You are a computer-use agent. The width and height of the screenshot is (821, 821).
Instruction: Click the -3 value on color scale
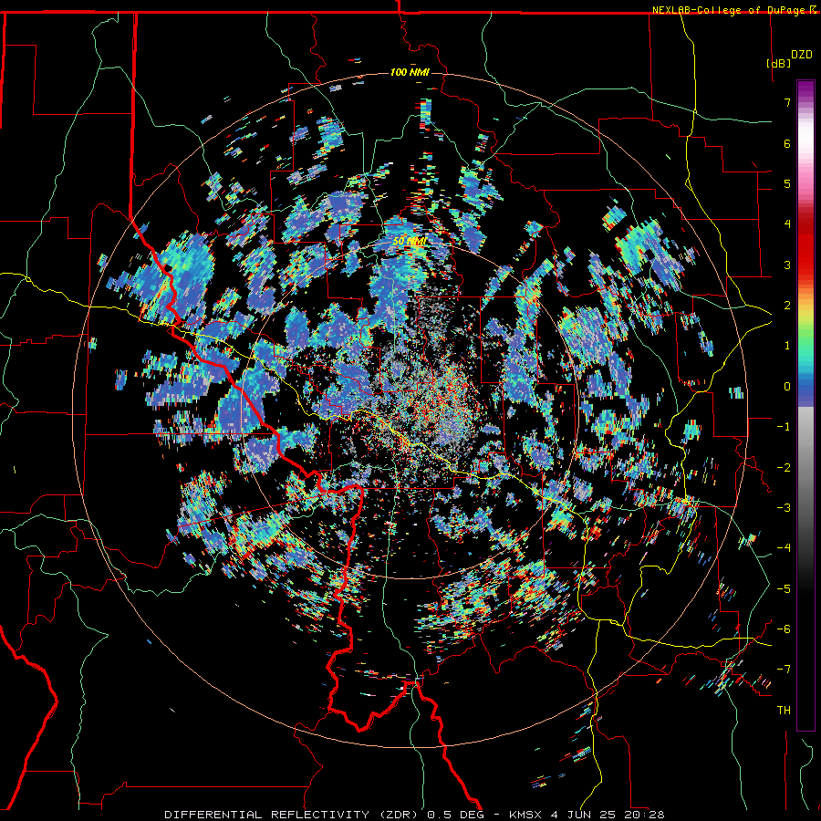pyautogui.click(x=784, y=508)
